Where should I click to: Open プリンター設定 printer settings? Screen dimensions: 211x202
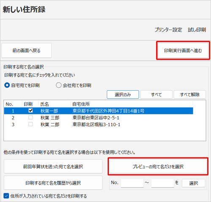168,30
